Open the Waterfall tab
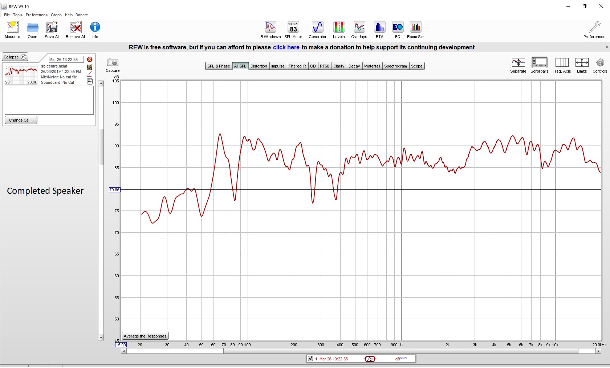The width and height of the screenshot is (610, 368). click(372, 66)
